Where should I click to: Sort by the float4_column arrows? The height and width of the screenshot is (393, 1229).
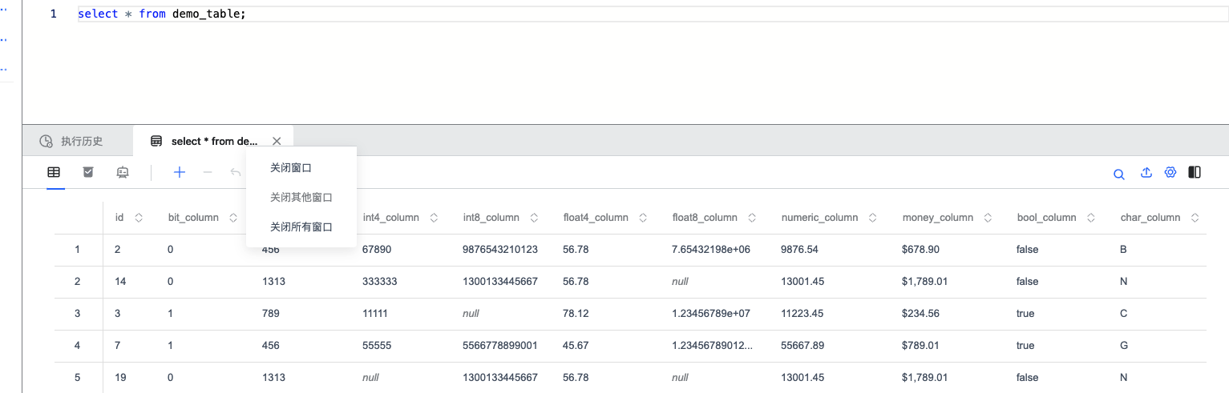click(x=644, y=218)
